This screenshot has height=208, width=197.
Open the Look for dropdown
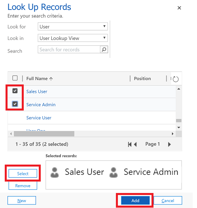click(x=73, y=26)
